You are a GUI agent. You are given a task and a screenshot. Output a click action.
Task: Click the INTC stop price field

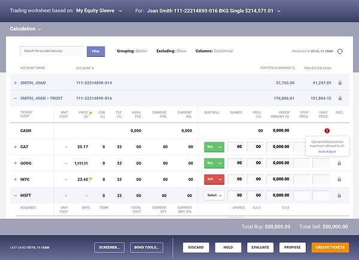pyautogui.click(x=302, y=179)
